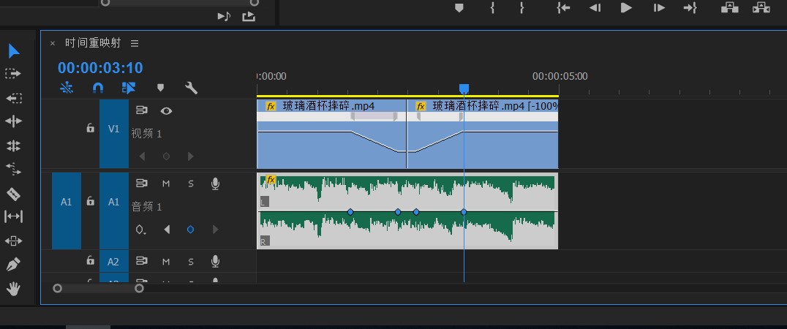Image resolution: width=787 pixels, height=329 pixels.
Task: Hide V1 track output eye
Action: click(x=166, y=111)
